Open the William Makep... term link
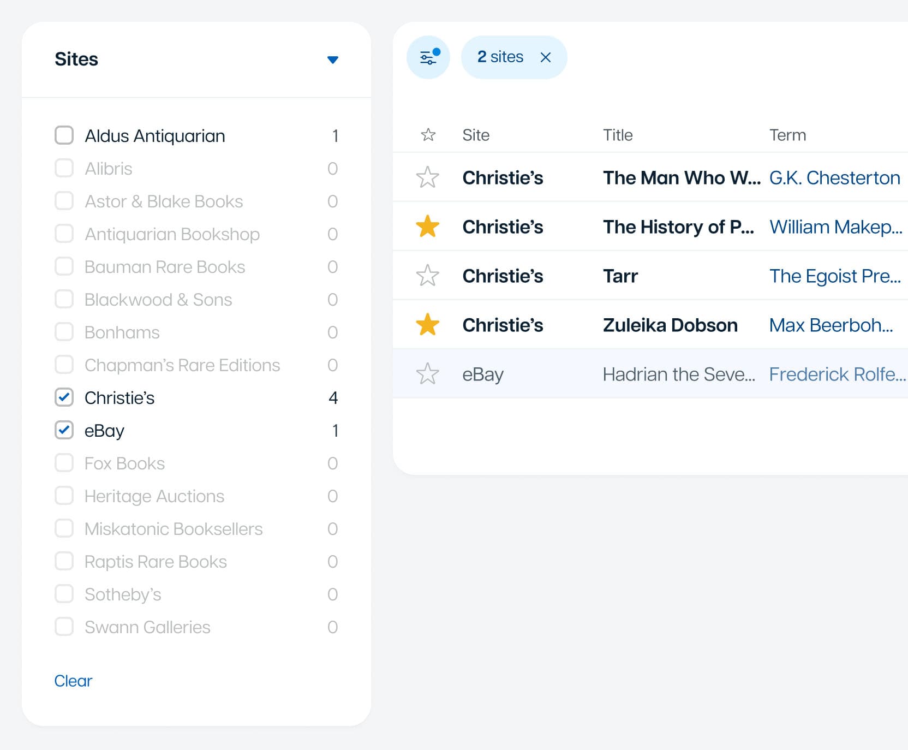 click(835, 227)
